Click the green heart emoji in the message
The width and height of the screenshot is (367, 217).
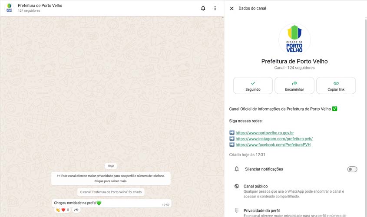point(99,203)
